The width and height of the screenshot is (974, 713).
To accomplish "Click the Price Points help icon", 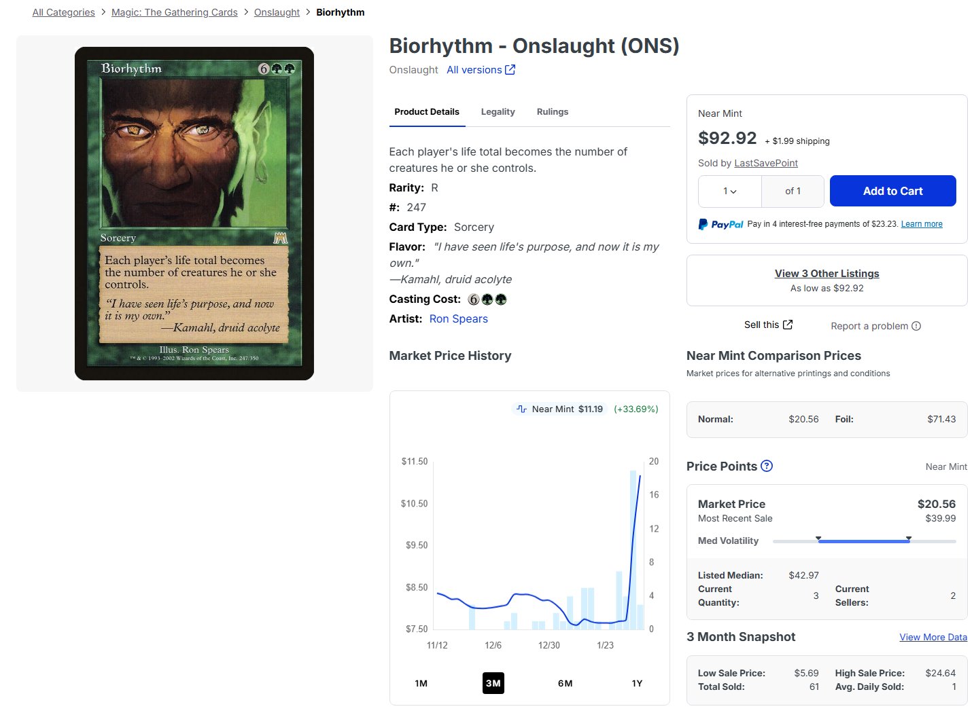I will pyautogui.click(x=767, y=466).
